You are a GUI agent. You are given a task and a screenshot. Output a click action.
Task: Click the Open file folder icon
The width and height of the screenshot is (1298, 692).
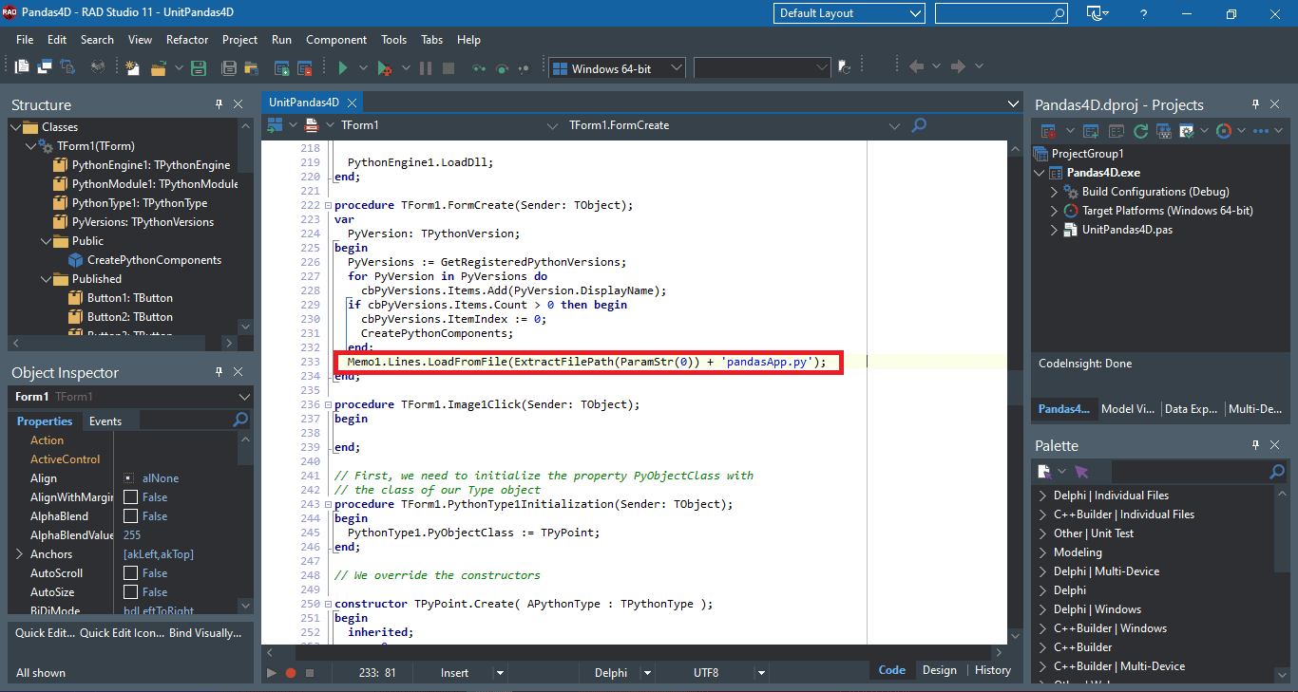point(159,68)
